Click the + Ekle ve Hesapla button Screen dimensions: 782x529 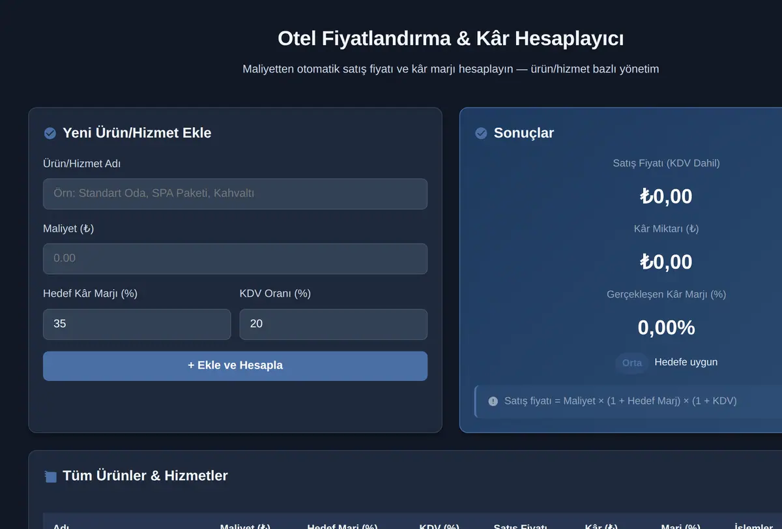[235, 366]
